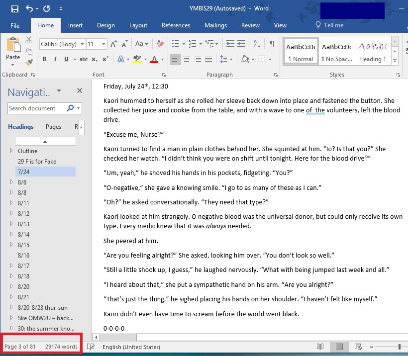The width and height of the screenshot is (408, 356).
Task: Switch to Read Mode view
Action: [320, 347]
